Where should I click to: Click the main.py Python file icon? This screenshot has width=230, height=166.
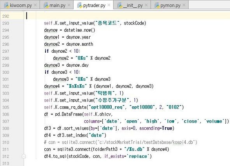[x=46, y=5]
